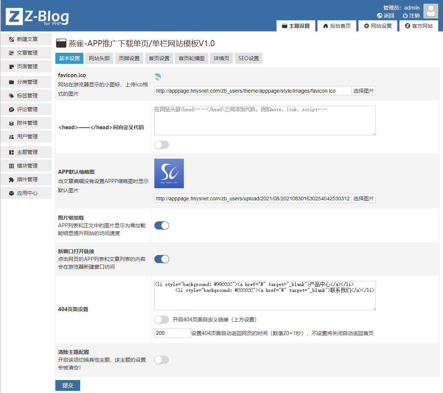Open the 首页轮播图 tab

pos(191,58)
